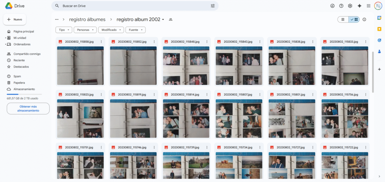Screen dimensions: 385x182
Task: Open Tasks in side panel
Action: [x=379, y=40]
